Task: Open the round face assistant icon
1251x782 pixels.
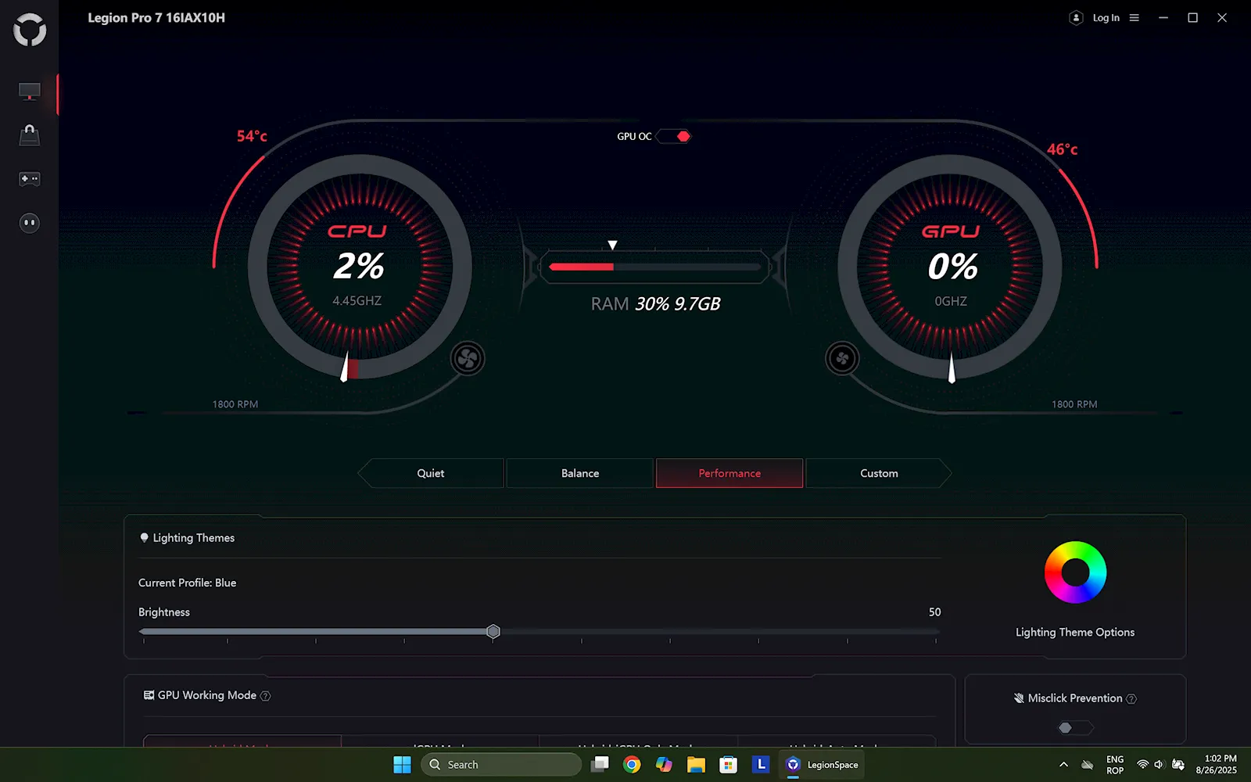Action: [x=29, y=223]
